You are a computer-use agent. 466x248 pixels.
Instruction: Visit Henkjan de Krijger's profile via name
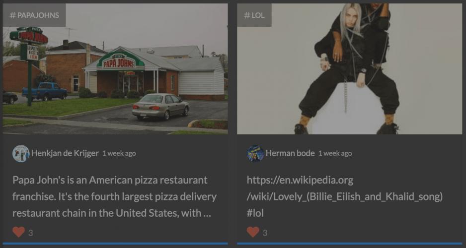coord(65,153)
